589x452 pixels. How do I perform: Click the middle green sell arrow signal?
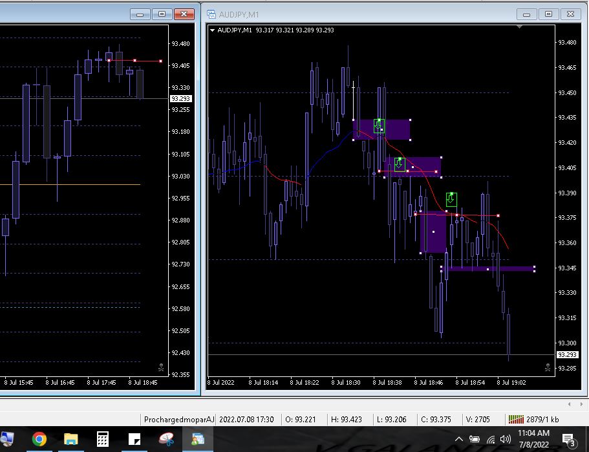400,164
